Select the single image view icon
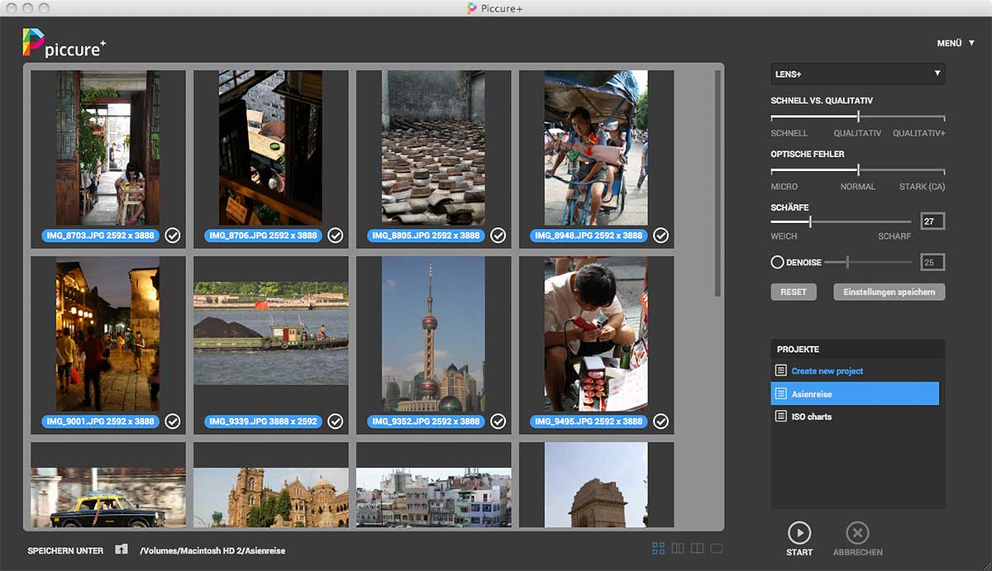992x571 pixels. click(x=717, y=549)
